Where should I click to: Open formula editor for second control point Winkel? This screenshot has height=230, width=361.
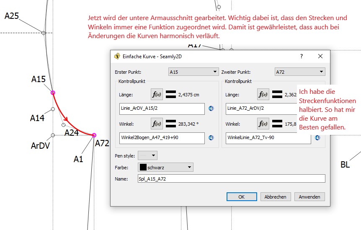263,124
